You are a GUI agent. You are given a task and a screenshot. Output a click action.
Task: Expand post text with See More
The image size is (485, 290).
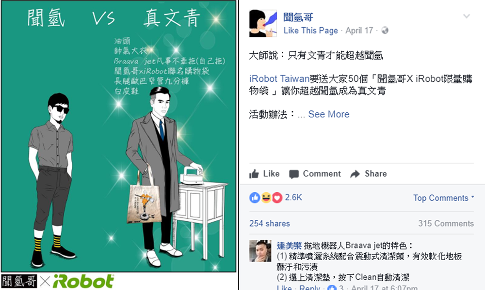329,114
